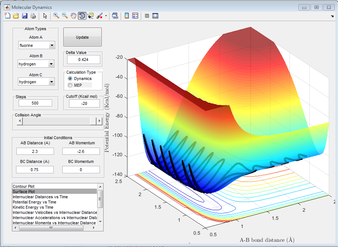Screen dimensions: 338x247
Task: Select Internuclear Distances vs Time
Action: [55, 197]
